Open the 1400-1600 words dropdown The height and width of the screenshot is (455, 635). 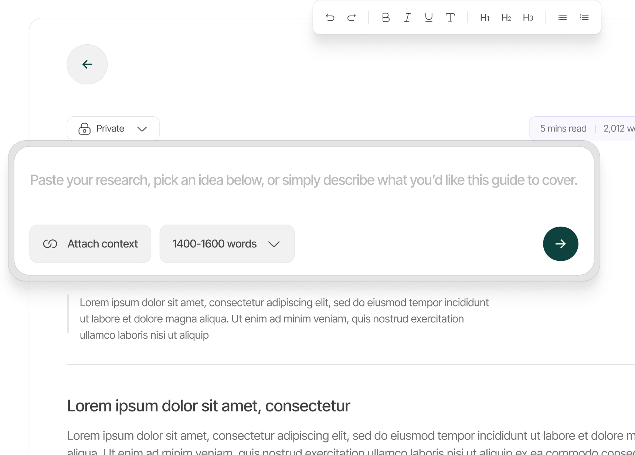click(x=227, y=244)
